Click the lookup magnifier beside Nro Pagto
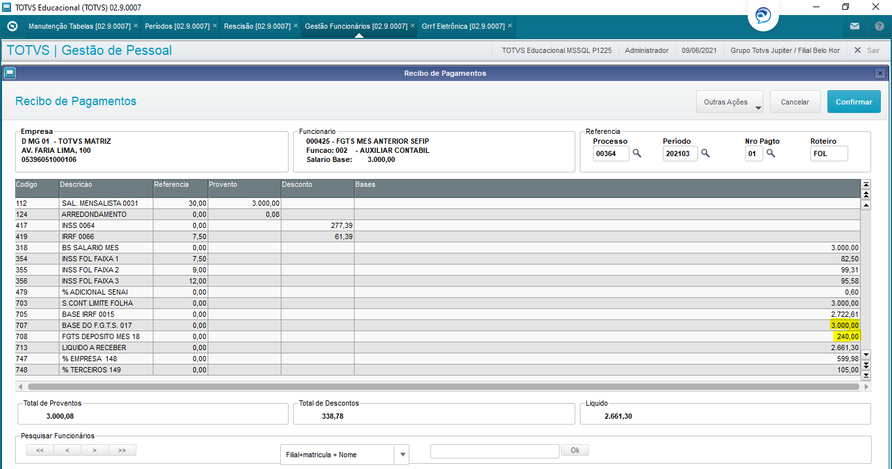The width and height of the screenshot is (892, 469). pyautogui.click(x=771, y=154)
